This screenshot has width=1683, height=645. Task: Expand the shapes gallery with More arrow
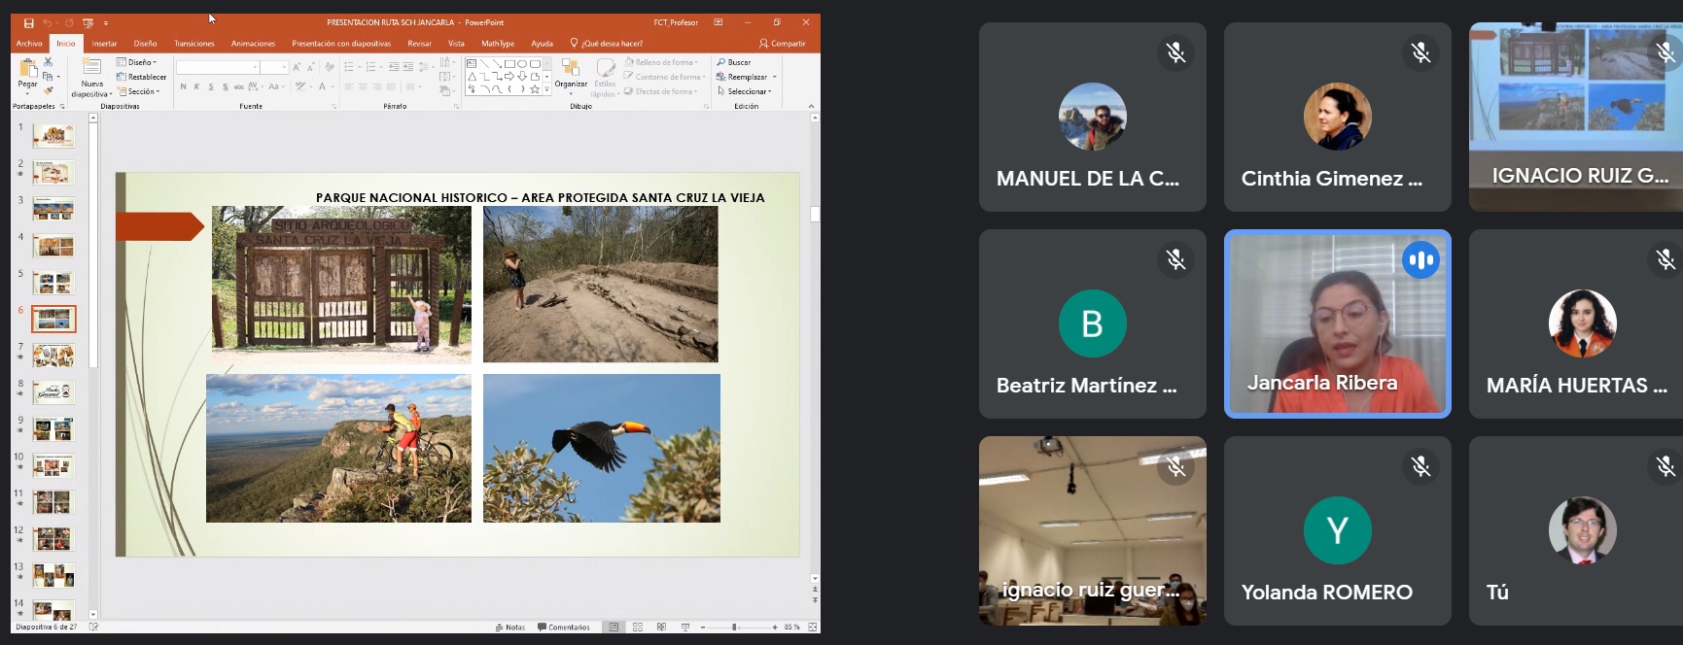point(546,88)
